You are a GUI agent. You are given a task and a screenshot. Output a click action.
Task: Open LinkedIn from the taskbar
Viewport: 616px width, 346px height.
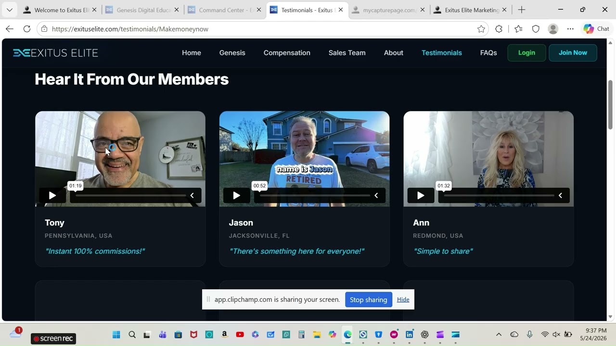coord(409,334)
